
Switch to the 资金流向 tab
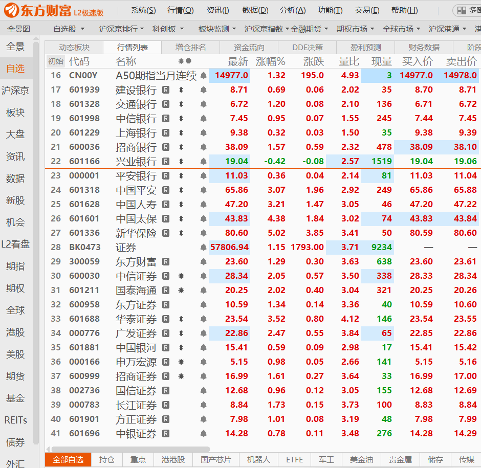pyautogui.click(x=249, y=48)
